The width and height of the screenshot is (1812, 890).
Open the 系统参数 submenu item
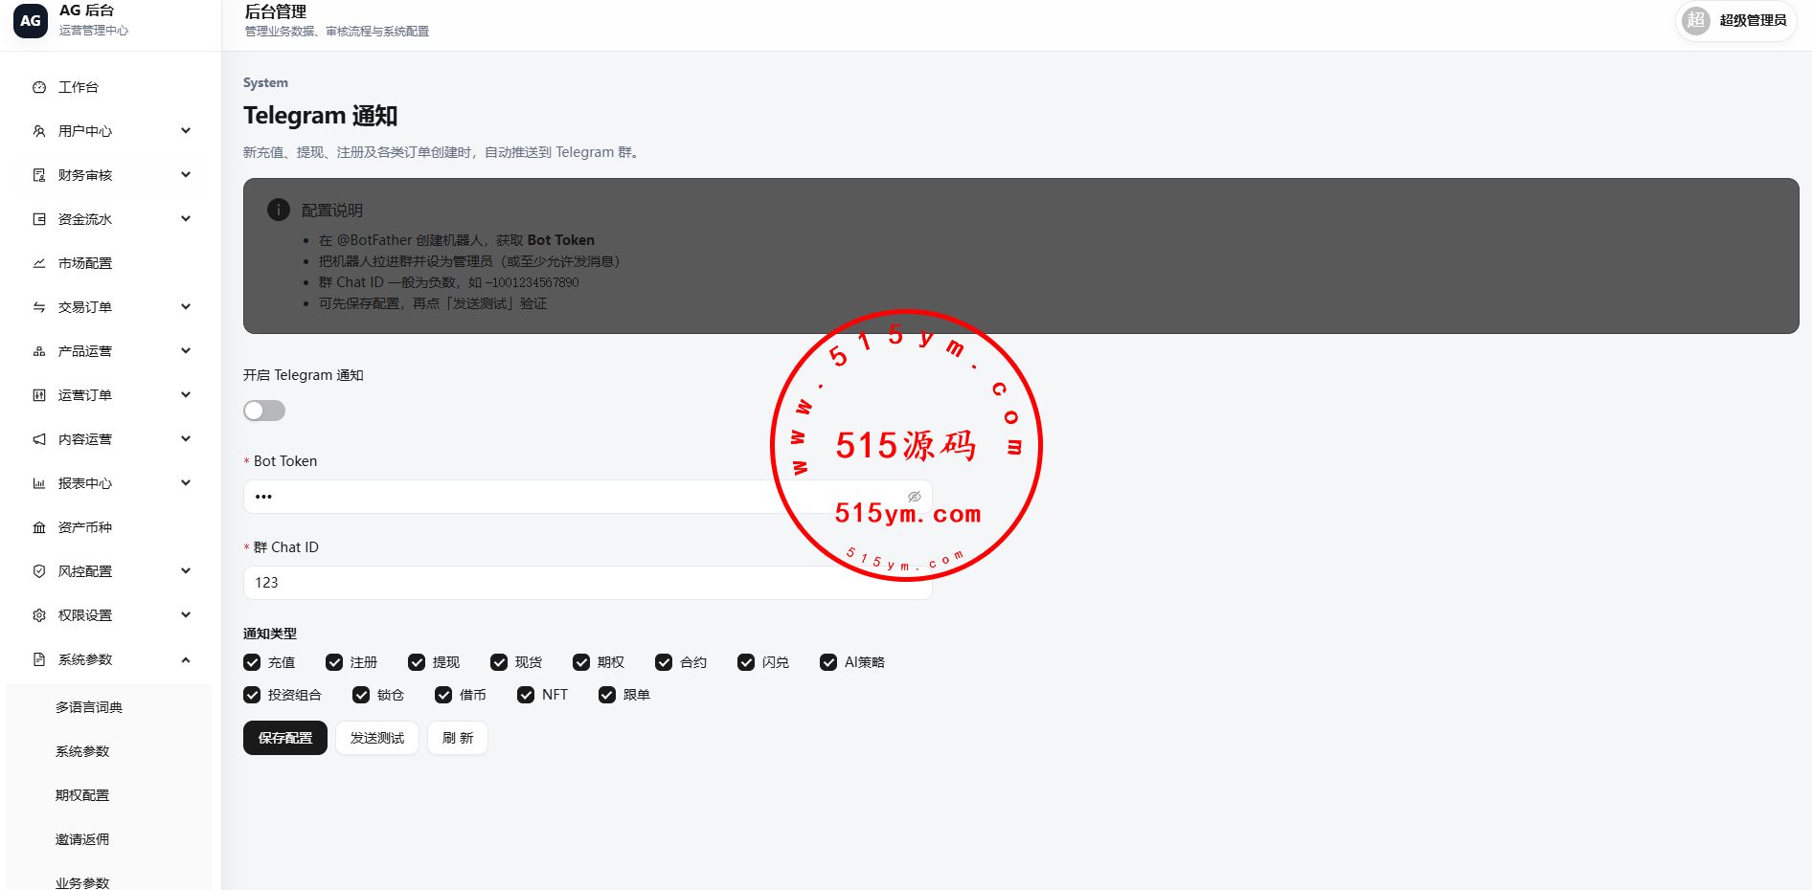110,751
